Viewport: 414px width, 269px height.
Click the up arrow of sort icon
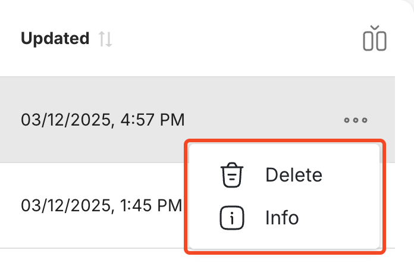tap(102, 39)
